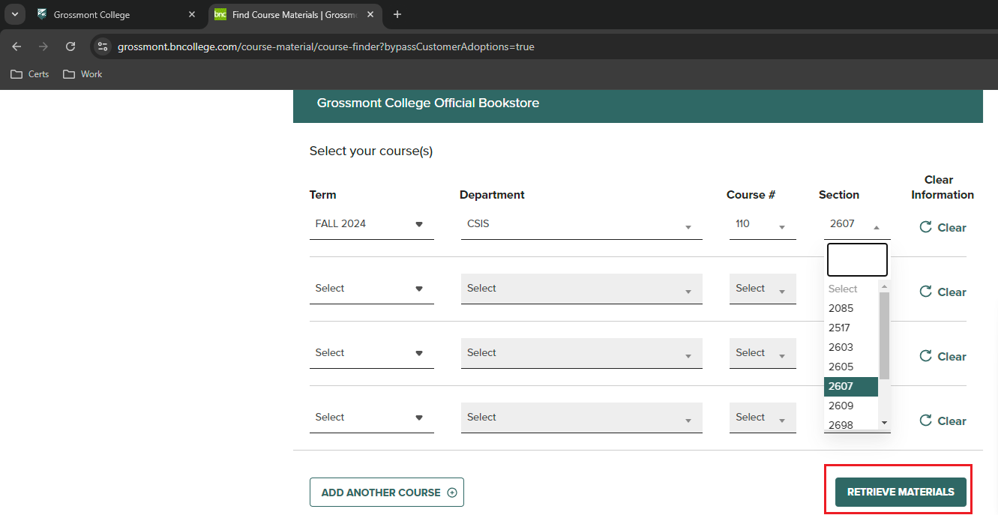Screen dimensions: 998x515
Task: Click the browser Reload page icon
Action: (70, 46)
